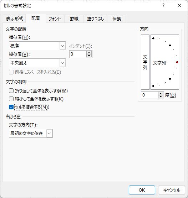
Task: Click the degrees input field
Action: 149,95
